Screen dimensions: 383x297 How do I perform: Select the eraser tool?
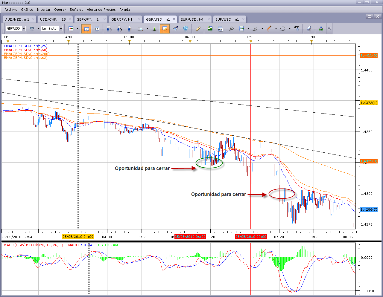tap(309, 29)
